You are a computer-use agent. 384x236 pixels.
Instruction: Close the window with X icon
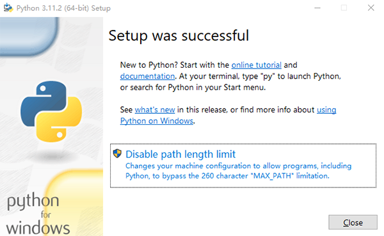pyautogui.click(x=371, y=8)
